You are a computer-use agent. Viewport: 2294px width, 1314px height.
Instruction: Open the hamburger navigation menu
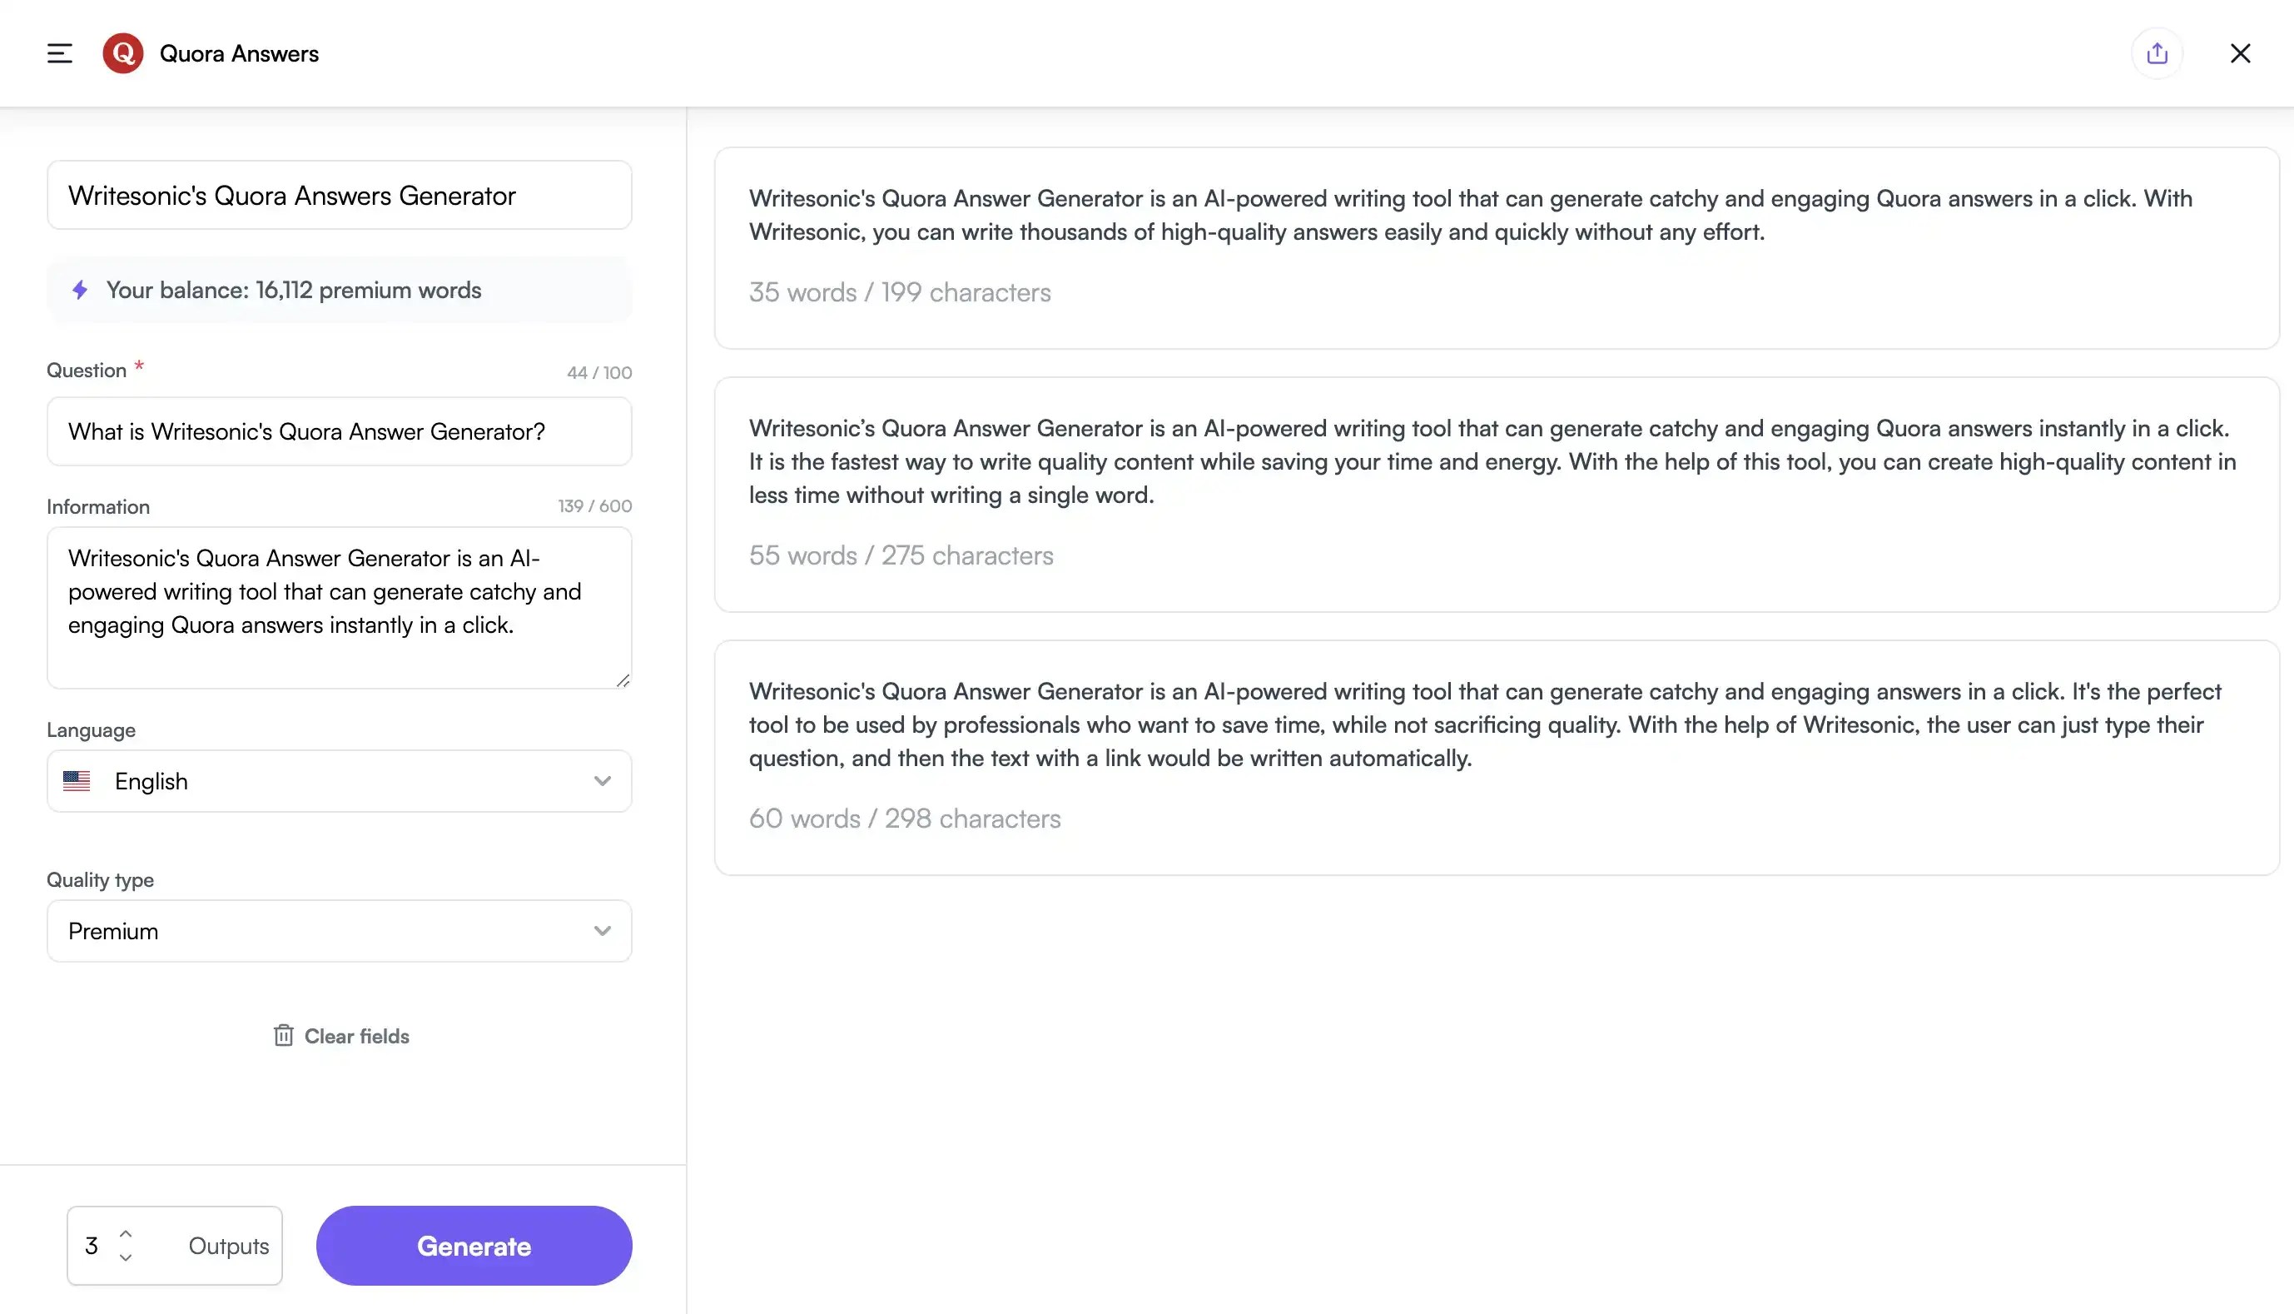pyautogui.click(x=57, y=52)
